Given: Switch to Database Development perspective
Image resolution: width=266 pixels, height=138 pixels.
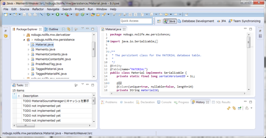Looking at the screenshot, I should [x=196, y=21].
